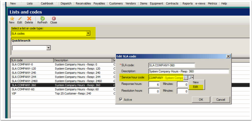Open the Customers menu
The width and height of the screenshot is (252, 121).
(x=116, y=4)
